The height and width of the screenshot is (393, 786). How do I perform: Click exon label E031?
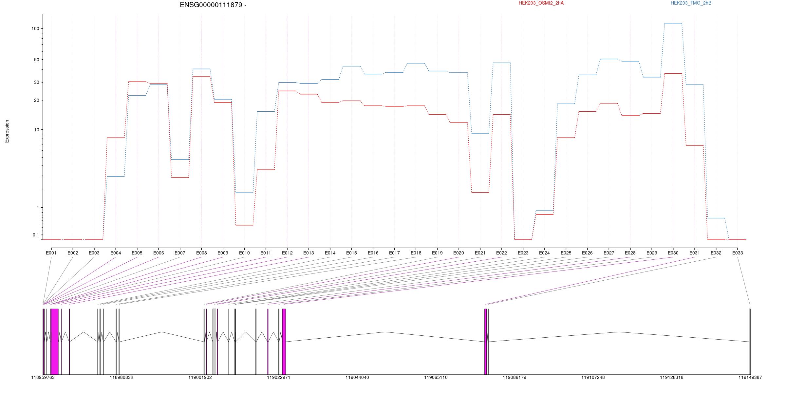695,253
